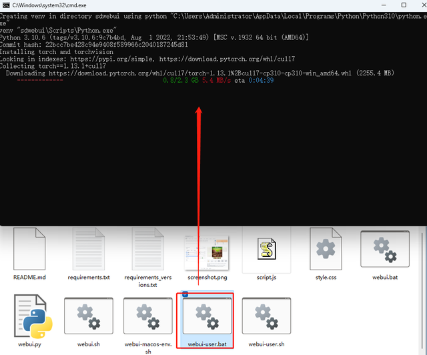Viewport: 427px width, 355px height.
Task: Click the 'style.css' file name label
Action: coord(326,278)
